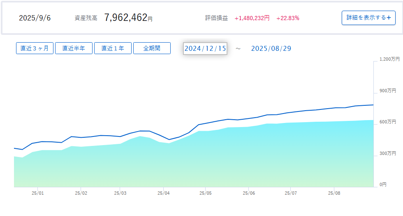Open the start date field 2024/12/15
403x216 pixels.
click(205, 48)
